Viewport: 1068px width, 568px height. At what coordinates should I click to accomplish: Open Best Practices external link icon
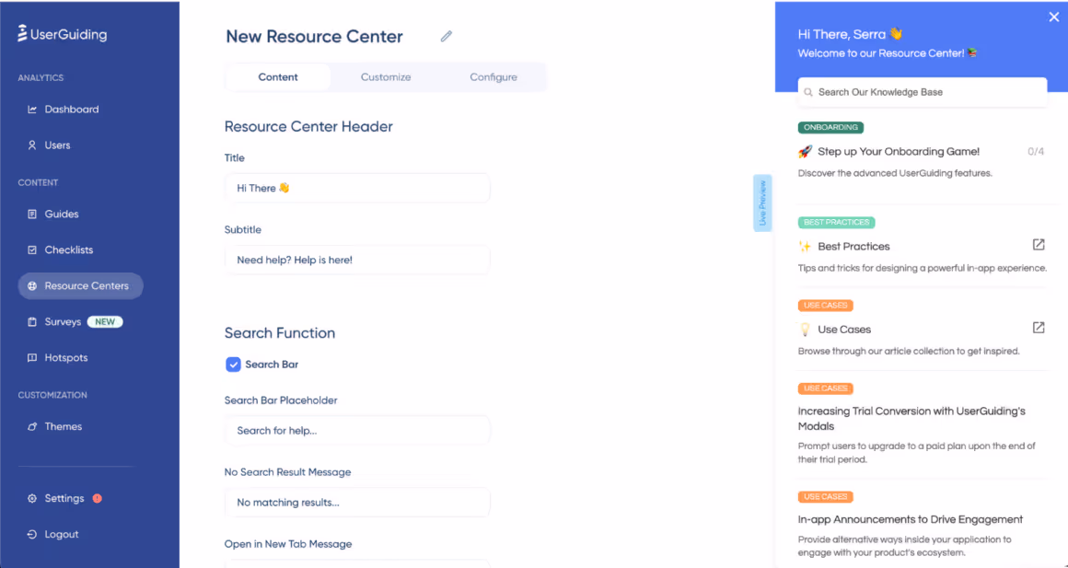pos(1038,245)
